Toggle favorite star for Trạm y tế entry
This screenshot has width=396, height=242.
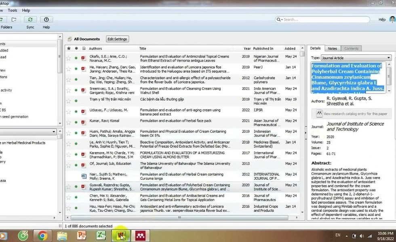coord(68,101)
